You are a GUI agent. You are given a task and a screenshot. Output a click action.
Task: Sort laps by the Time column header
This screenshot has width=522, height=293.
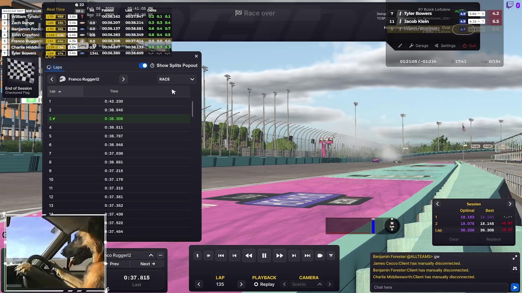pyautogui.click(x=114, y=92)
